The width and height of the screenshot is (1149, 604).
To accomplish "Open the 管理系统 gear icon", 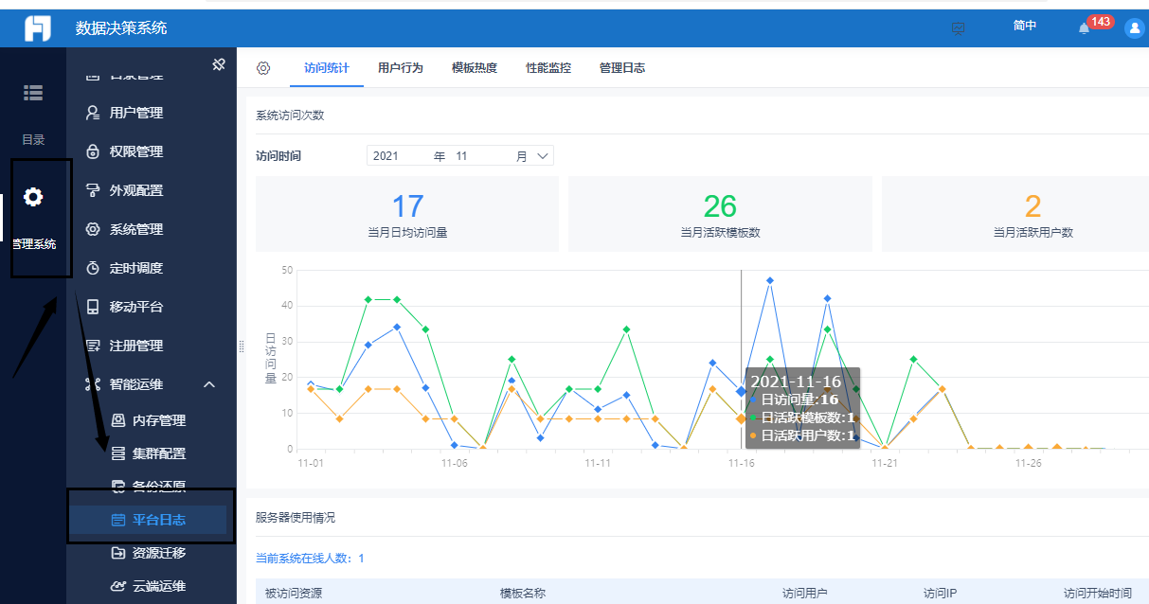I will (x=33, y=197).
